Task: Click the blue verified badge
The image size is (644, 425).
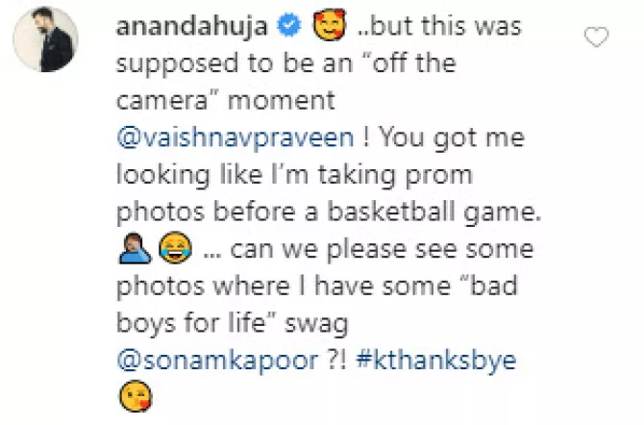Action: coord(289,26)
